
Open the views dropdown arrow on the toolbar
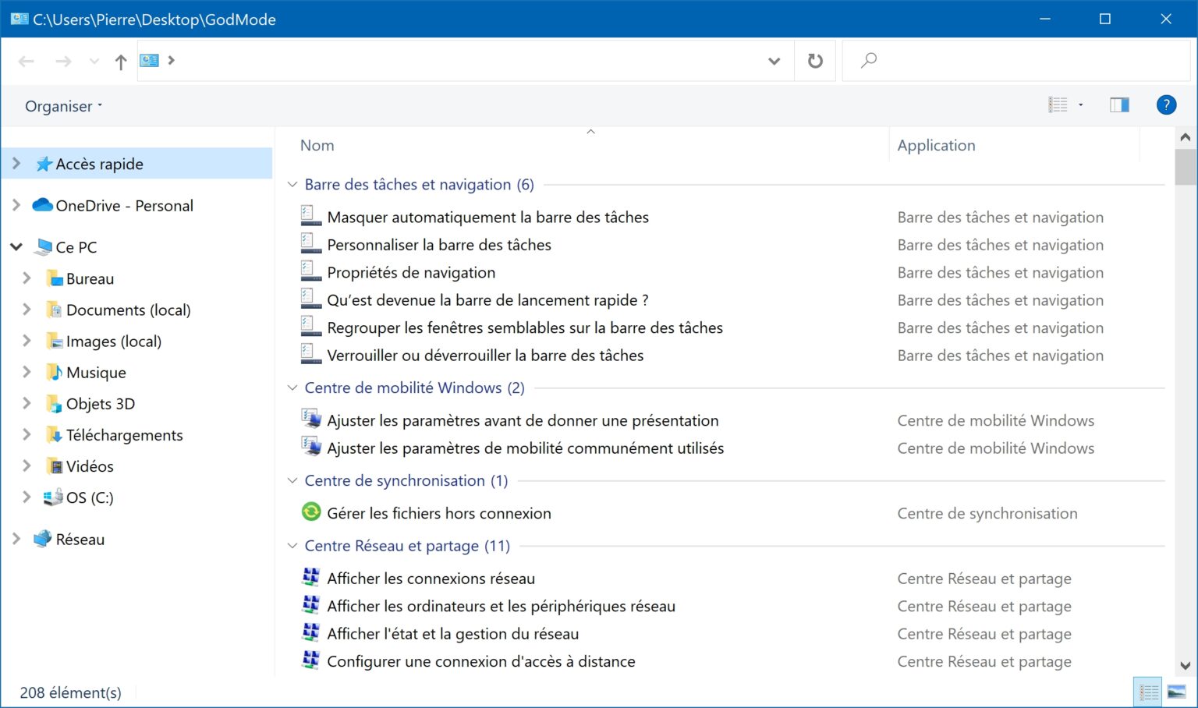[x=1080, y=104]
